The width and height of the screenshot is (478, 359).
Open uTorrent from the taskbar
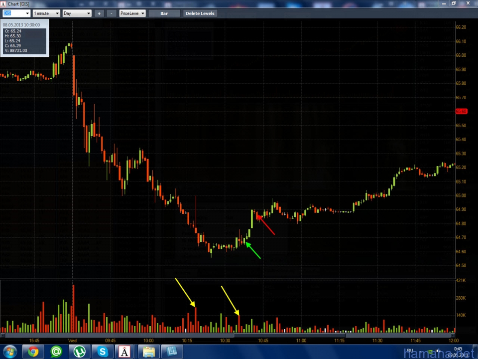[79, 352]
